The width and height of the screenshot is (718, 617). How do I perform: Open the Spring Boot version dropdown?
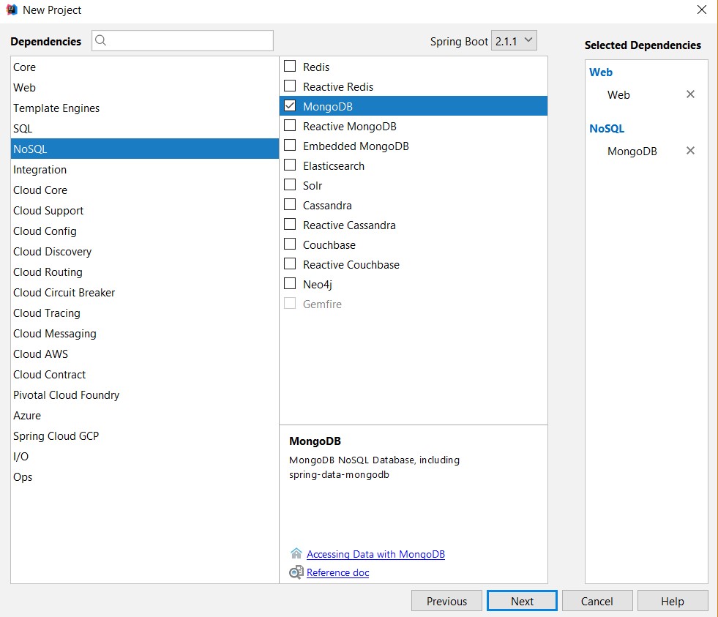[514, 41]
